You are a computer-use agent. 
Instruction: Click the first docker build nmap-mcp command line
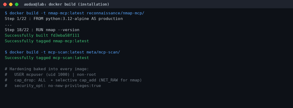[x=75, y=13]
